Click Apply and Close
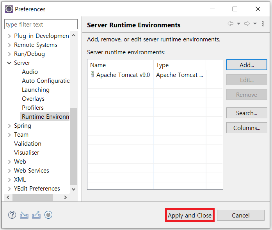The image size is (272, 230). click(190, 215)
